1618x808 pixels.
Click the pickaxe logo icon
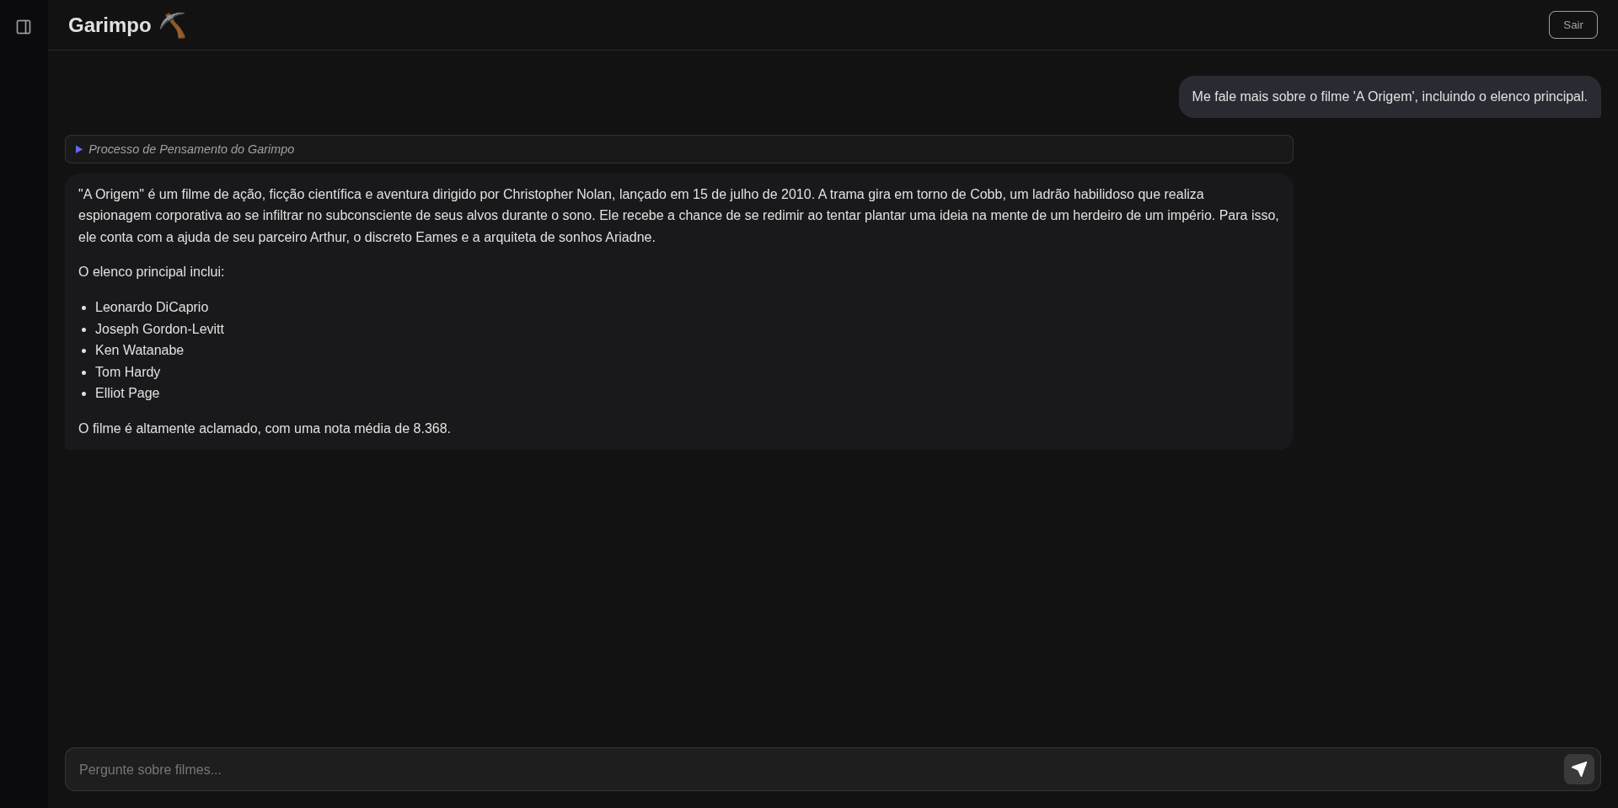pos(173,25)
